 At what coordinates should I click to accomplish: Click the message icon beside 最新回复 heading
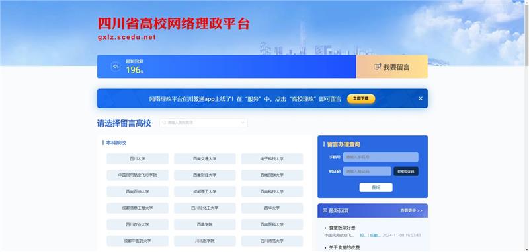click(x=325, y=210)
